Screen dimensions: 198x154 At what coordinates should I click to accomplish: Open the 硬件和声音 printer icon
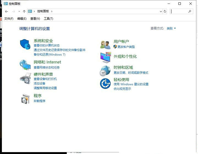click(25, 78)
